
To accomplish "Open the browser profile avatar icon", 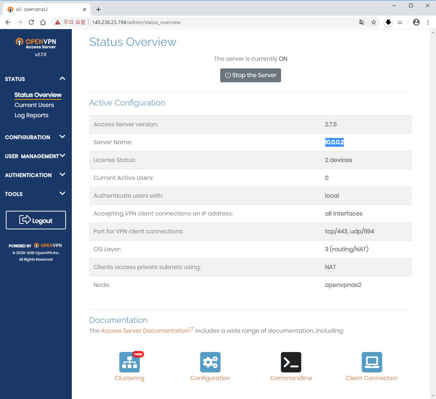I will 416,22.
